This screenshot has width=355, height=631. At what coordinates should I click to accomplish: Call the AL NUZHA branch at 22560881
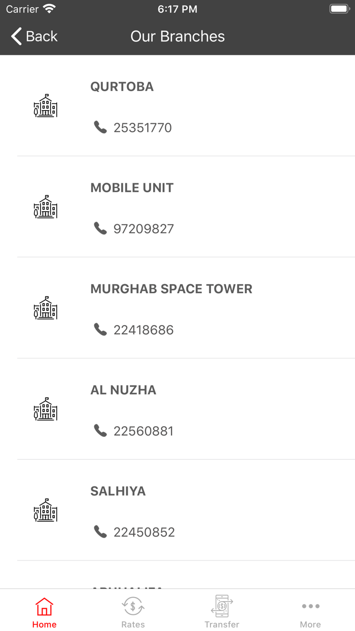point(144,431)
